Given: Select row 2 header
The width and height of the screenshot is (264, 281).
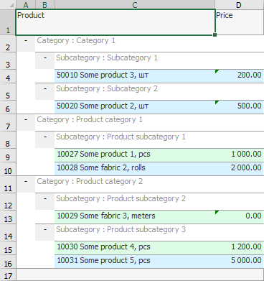Looking at the screenshot, I should 8,44.
